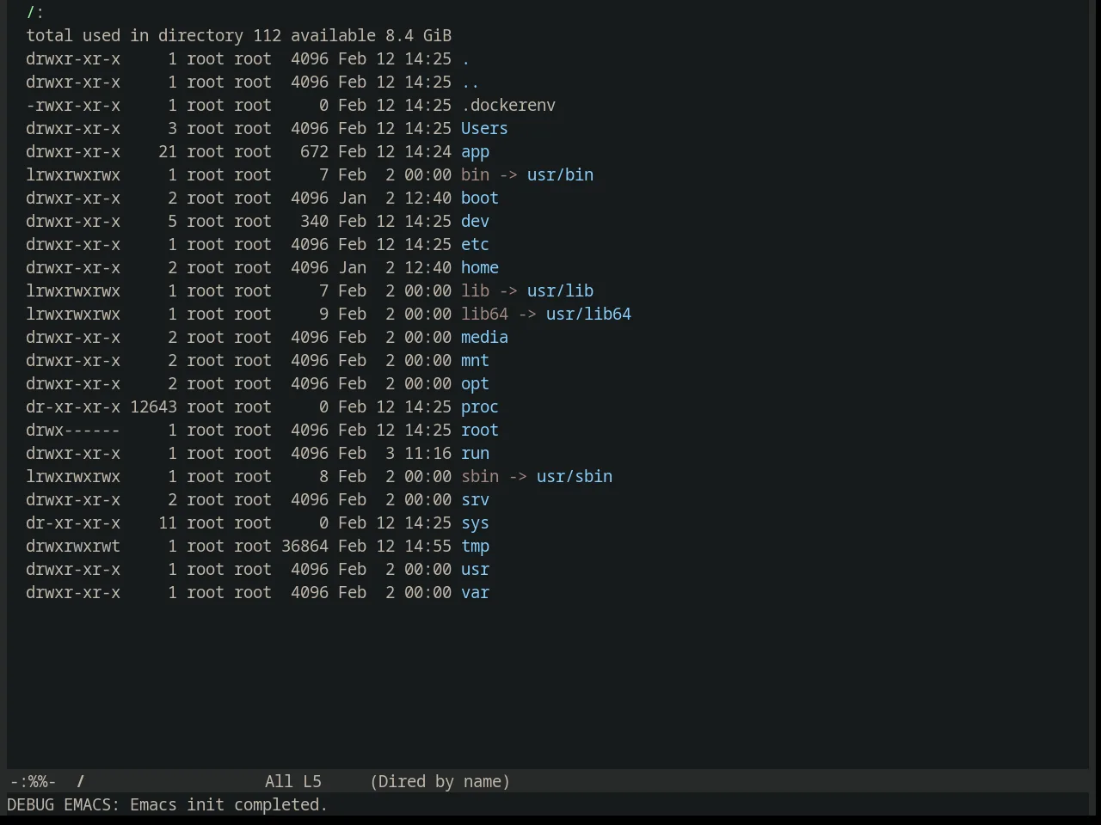Viewport: 1101px width, 825px height.
Task: Open the etc directory
Action: pyautogui.click(x=475, y=244)
